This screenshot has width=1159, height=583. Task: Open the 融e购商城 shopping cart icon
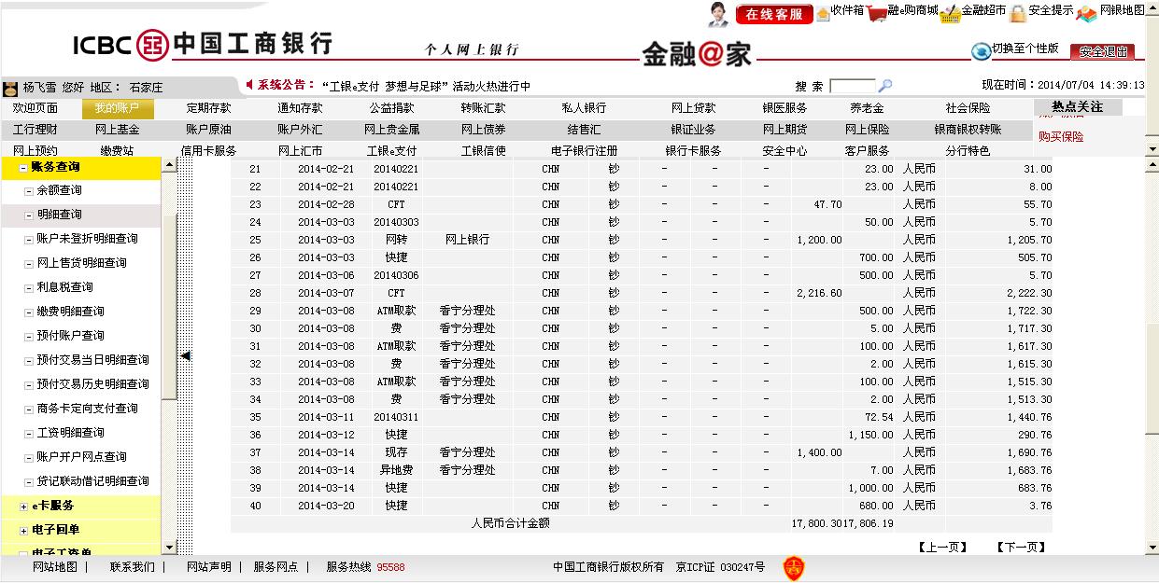[876, 13]
